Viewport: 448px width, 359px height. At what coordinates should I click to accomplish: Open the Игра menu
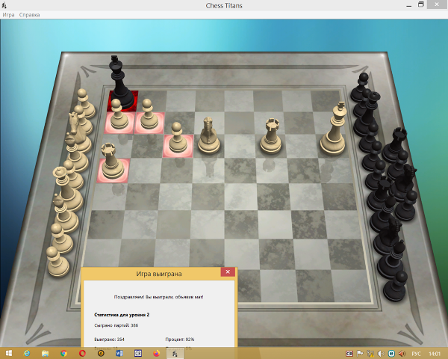pyautogui.click(x=8, y=15)
